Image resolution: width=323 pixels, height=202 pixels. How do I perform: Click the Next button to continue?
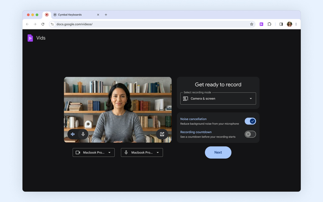point(218,152)
